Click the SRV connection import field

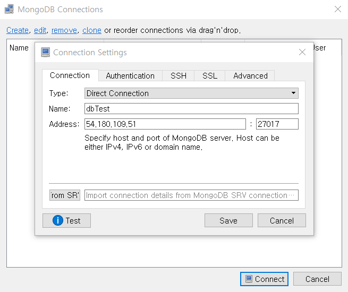point(191,195)
